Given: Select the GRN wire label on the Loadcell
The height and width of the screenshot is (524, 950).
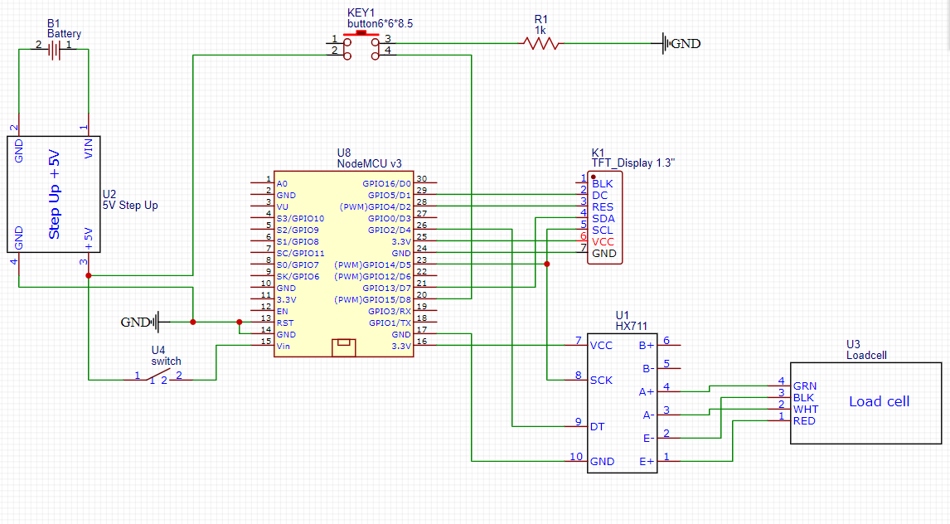Looking at the screenshot, I should [803, 386].
